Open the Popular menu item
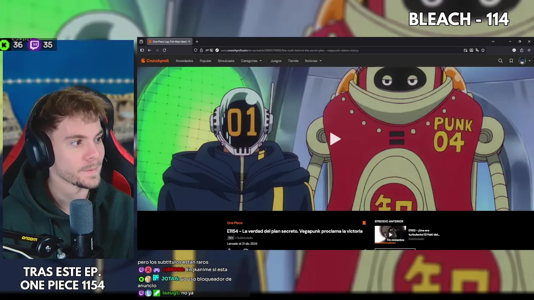The height and width of the screenshot is (300, 534). [x=205, y=61]
